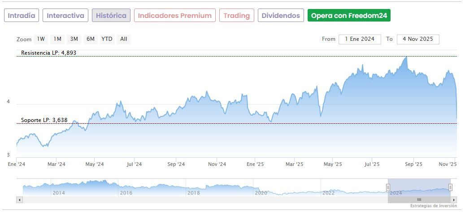The height and width of the screenshot is (213, 465).
Task: Click the navigator left range handle
Action: click(x=388, y=187)
